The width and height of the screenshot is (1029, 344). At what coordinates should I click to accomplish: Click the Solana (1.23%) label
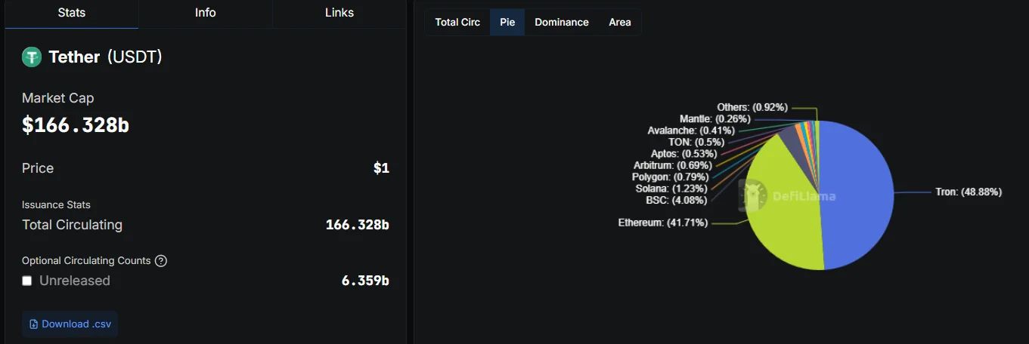coord(671,189)
